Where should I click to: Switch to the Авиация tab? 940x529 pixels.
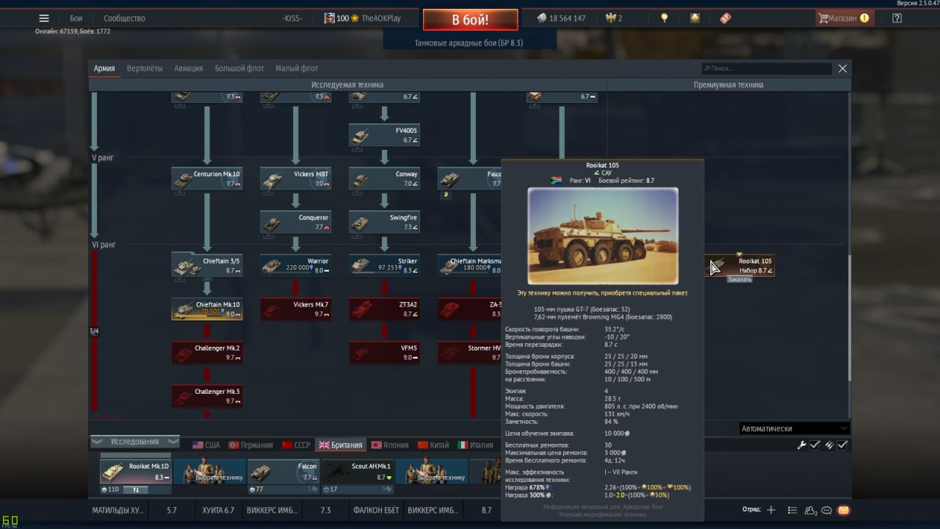[189, 68]
